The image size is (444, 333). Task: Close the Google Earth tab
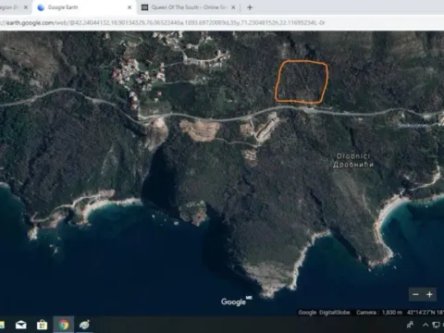(x=129, y=7)
